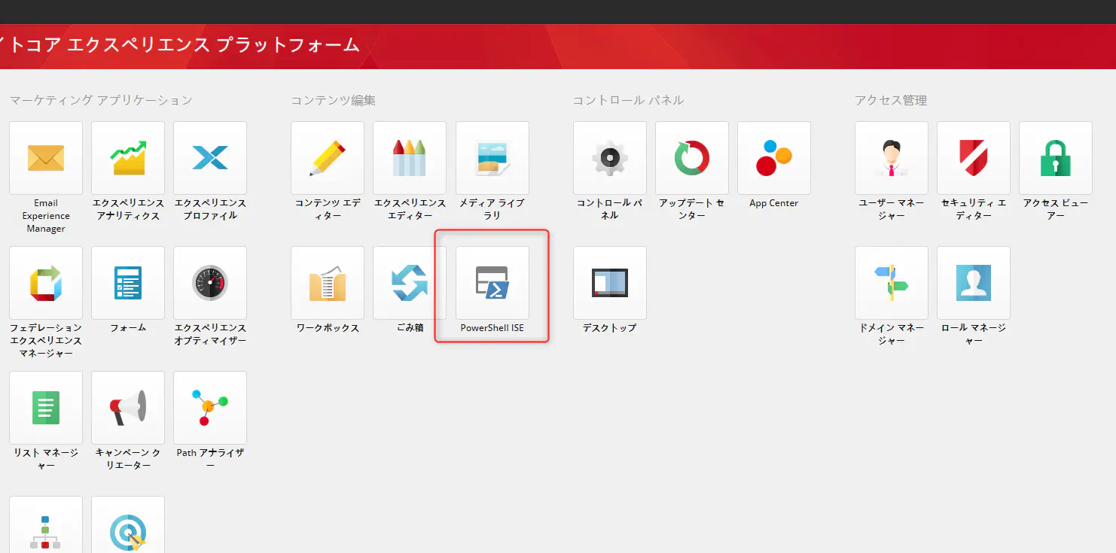Launch PowerShell ISE
1116x553 pixels.
coord(492,283)
